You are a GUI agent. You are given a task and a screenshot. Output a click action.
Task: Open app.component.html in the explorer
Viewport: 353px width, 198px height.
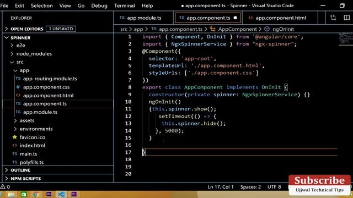pos(48,95)
